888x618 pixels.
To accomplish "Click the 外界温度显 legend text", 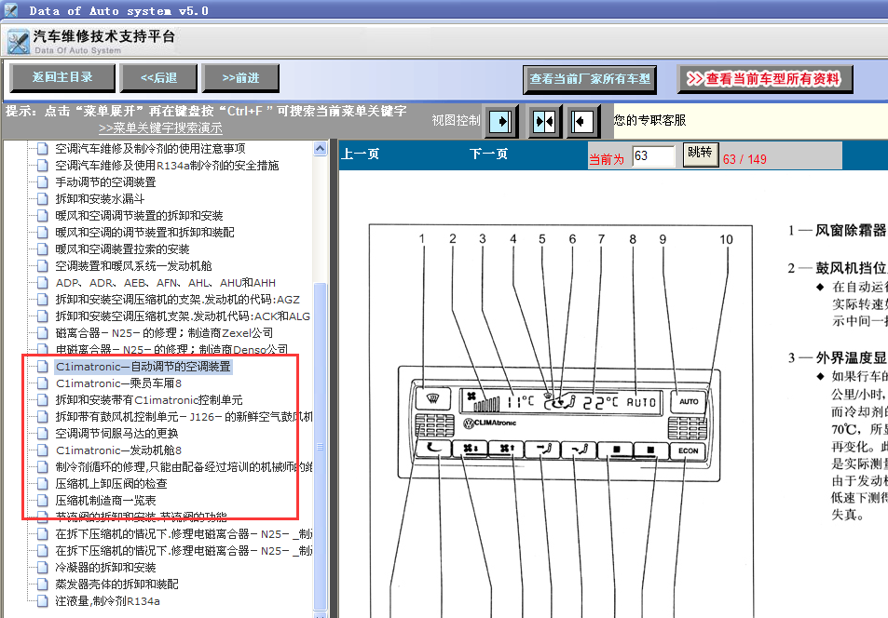I will pyautogui.click(x=850, y=357).
